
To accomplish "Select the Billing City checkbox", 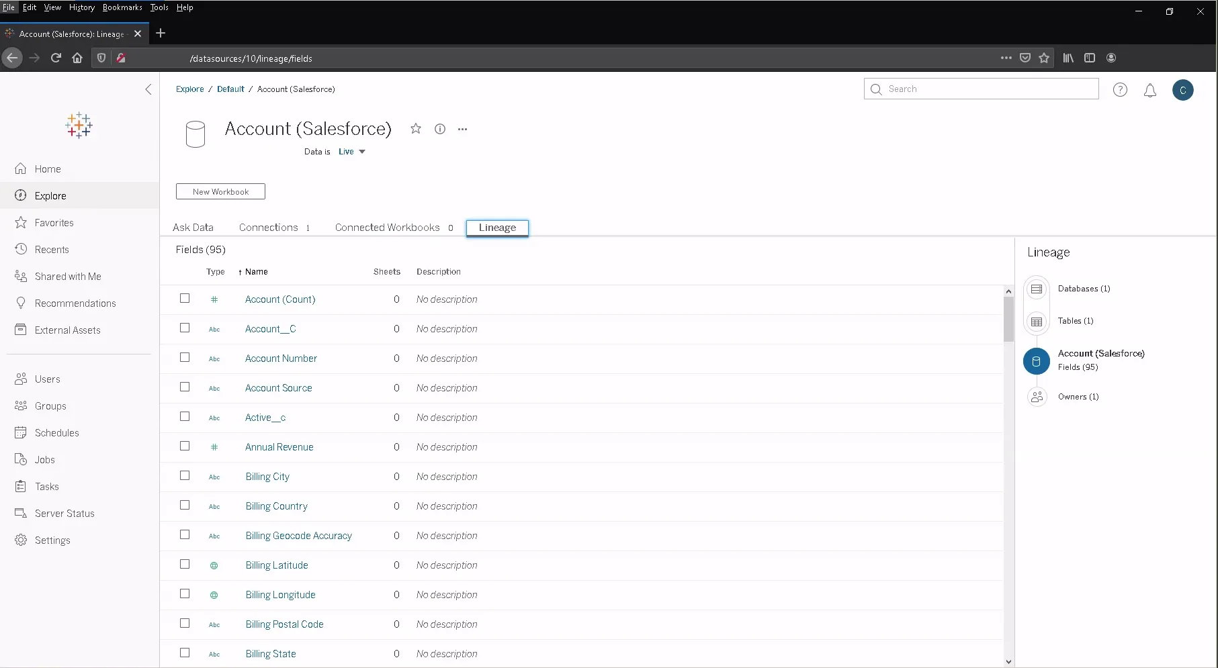I will pyautogui.click(x=185, y=476).
